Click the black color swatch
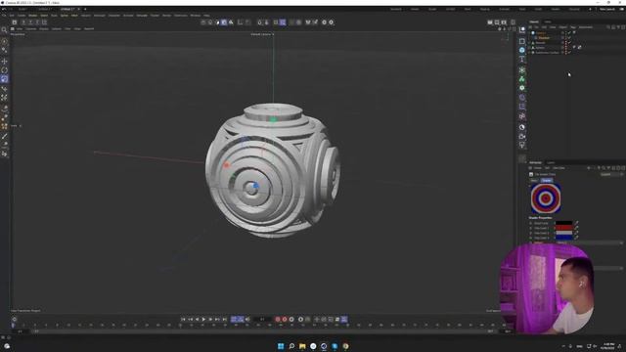The height and width of the screenshot is (352, 626). click(x=563, y=223)
